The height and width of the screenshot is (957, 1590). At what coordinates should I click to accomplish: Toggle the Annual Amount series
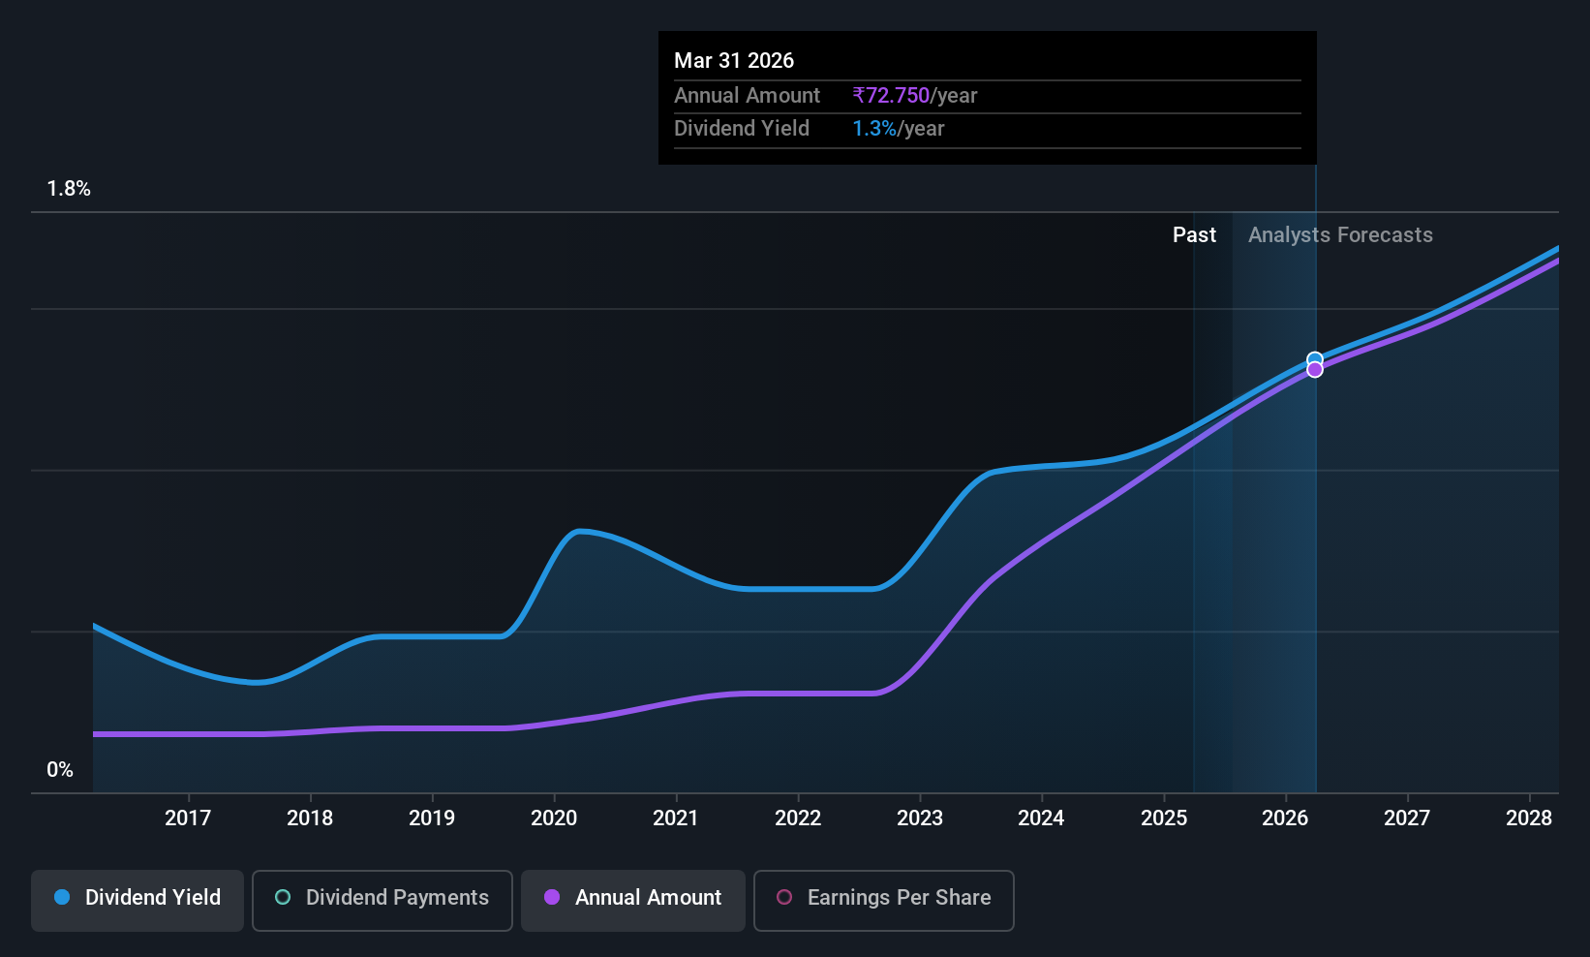pos(633,900)
